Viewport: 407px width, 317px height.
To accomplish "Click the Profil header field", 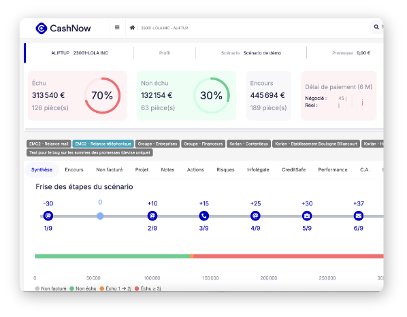I will point(165,53).
